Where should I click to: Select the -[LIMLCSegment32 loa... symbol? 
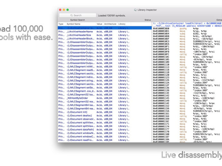coord(105,95)
